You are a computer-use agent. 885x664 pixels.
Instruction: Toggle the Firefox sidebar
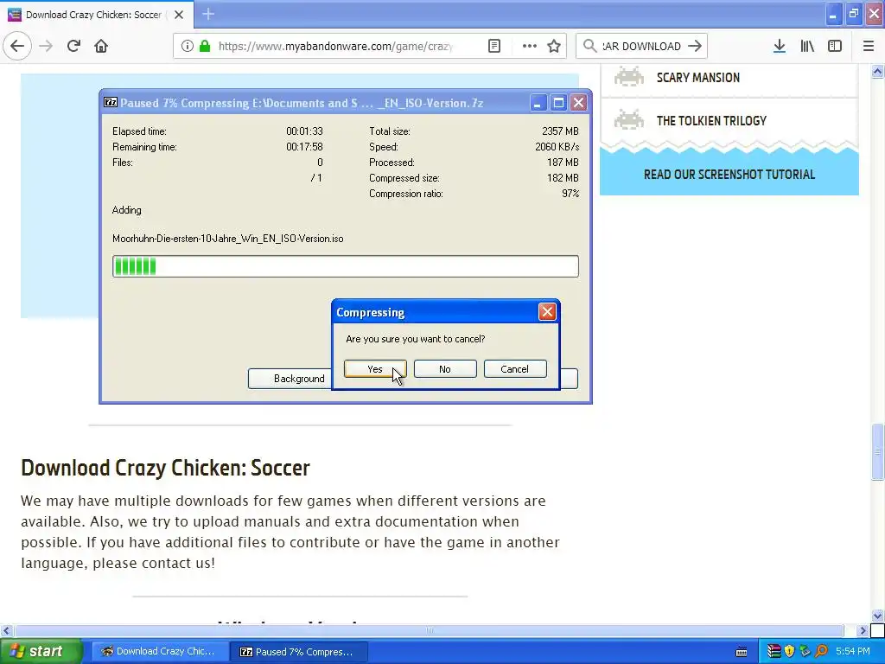tap(835, 46)
